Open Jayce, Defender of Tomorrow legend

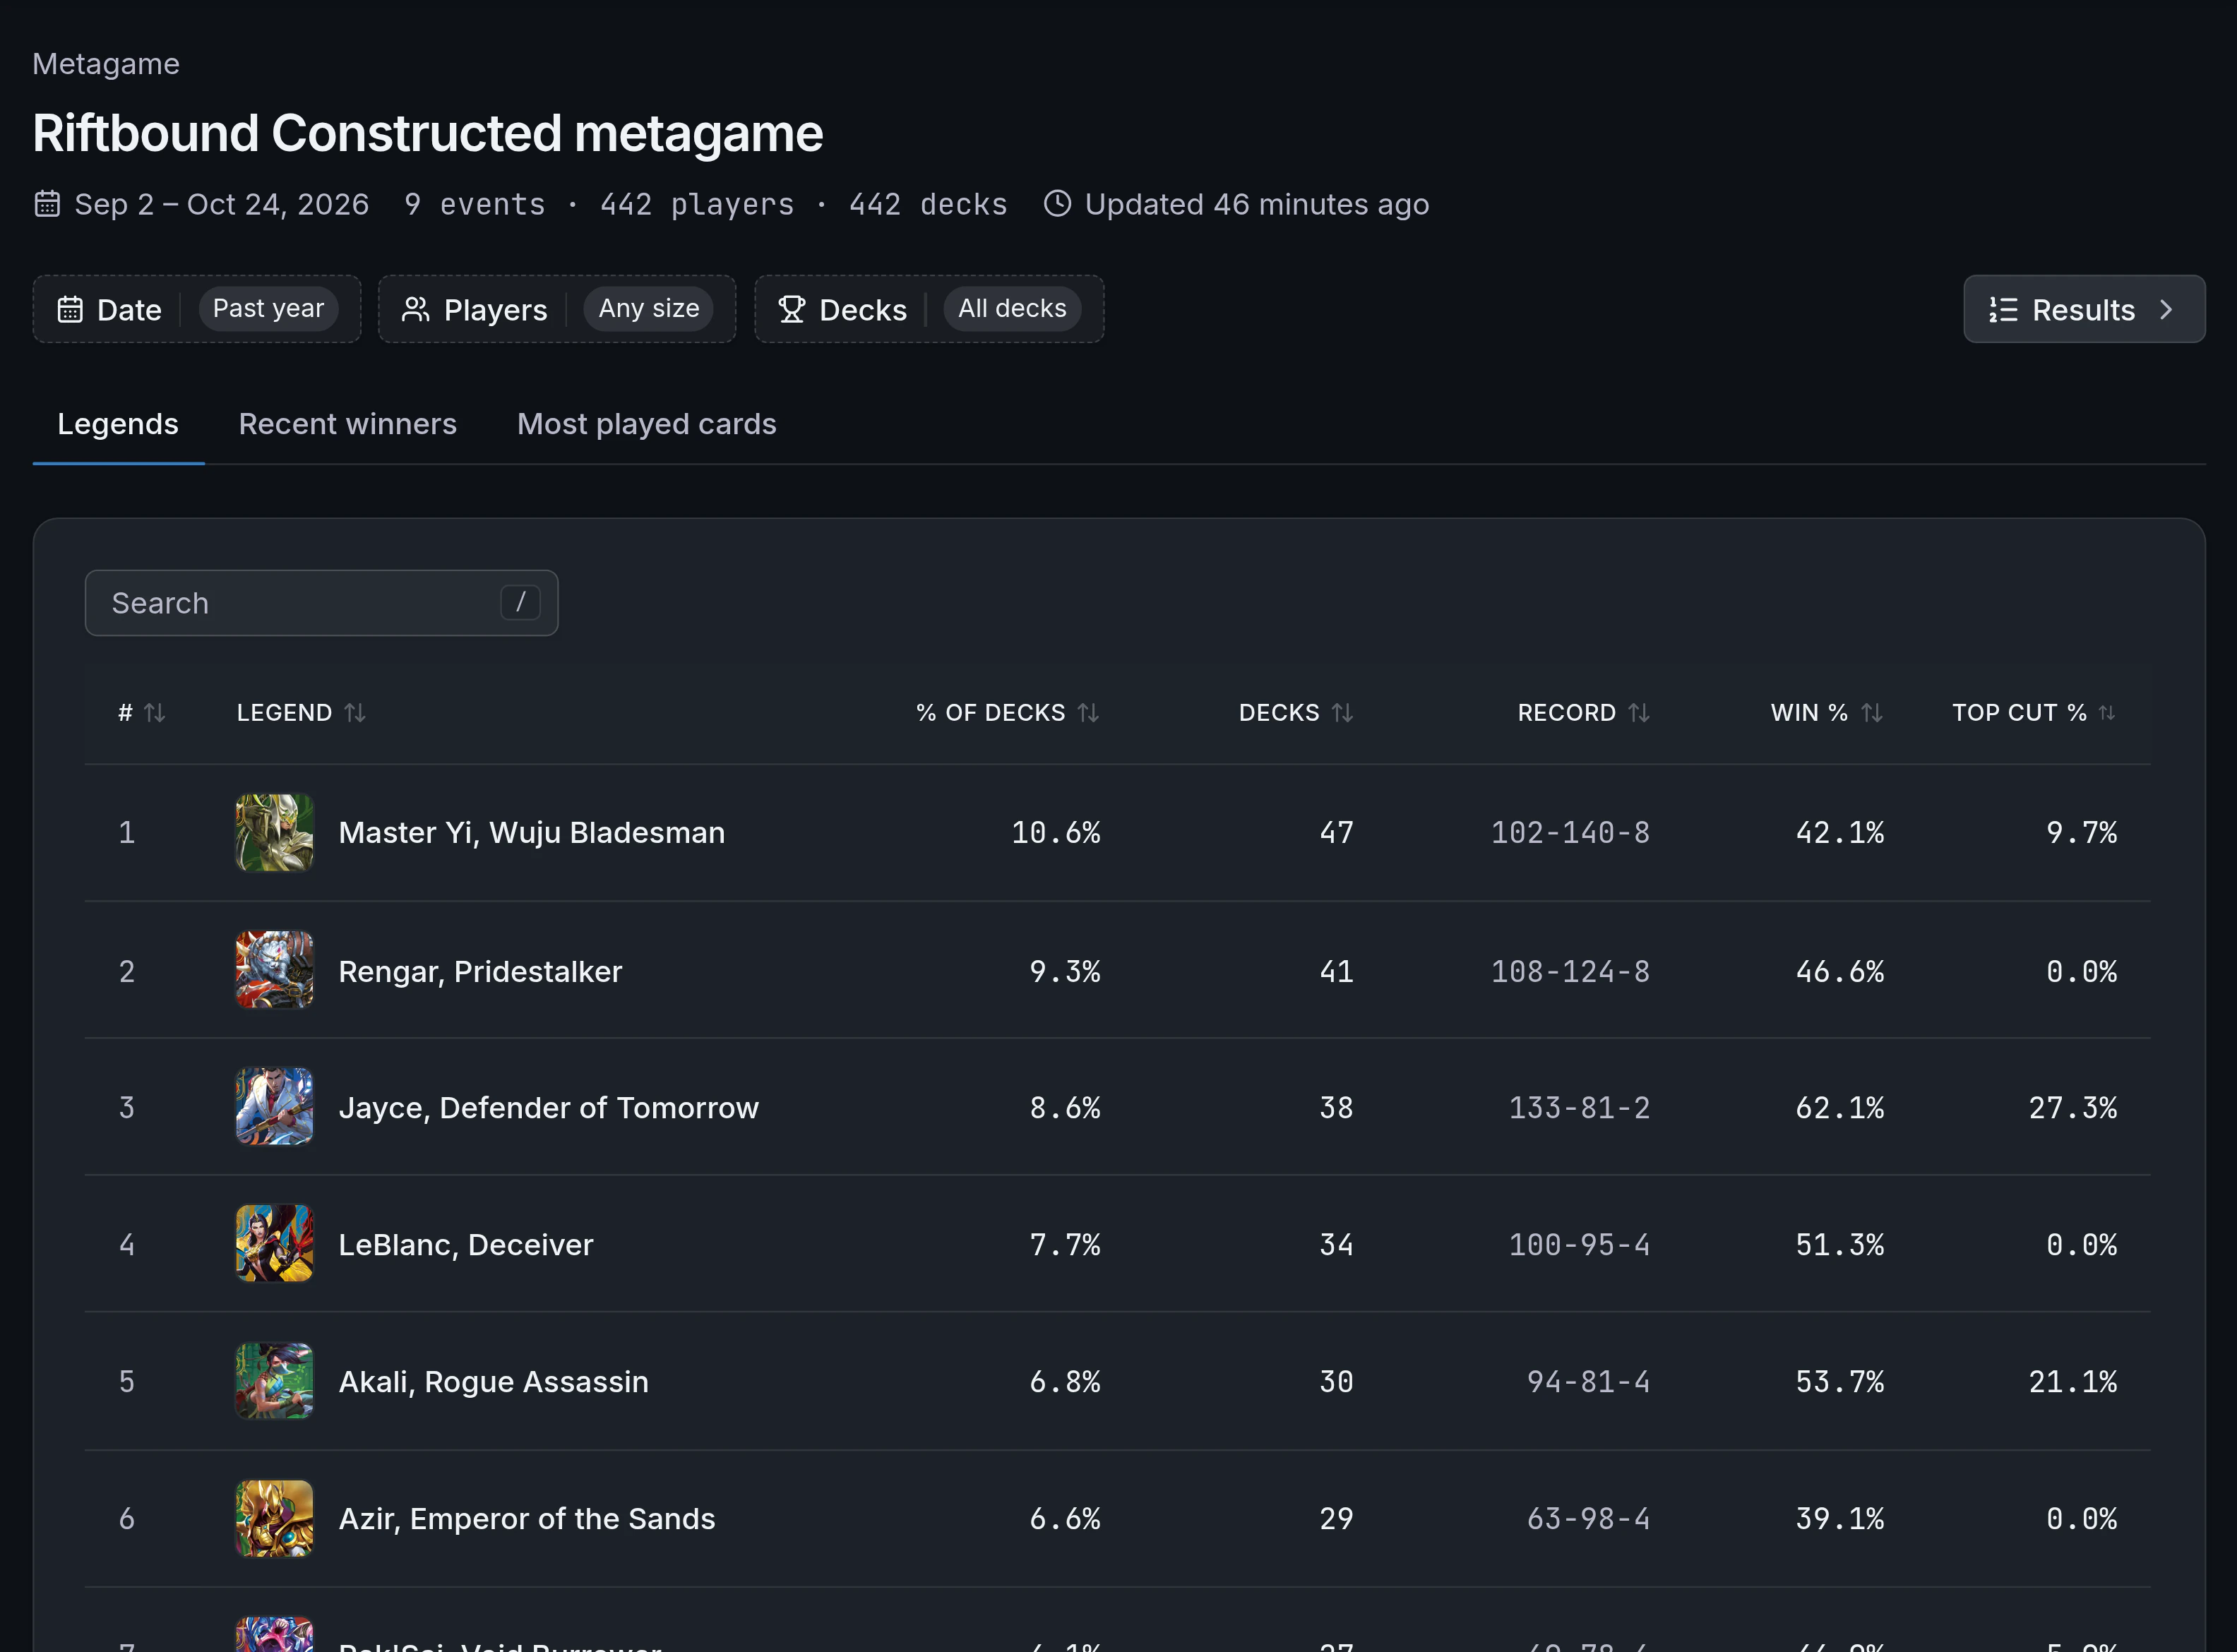point(548,1108)
